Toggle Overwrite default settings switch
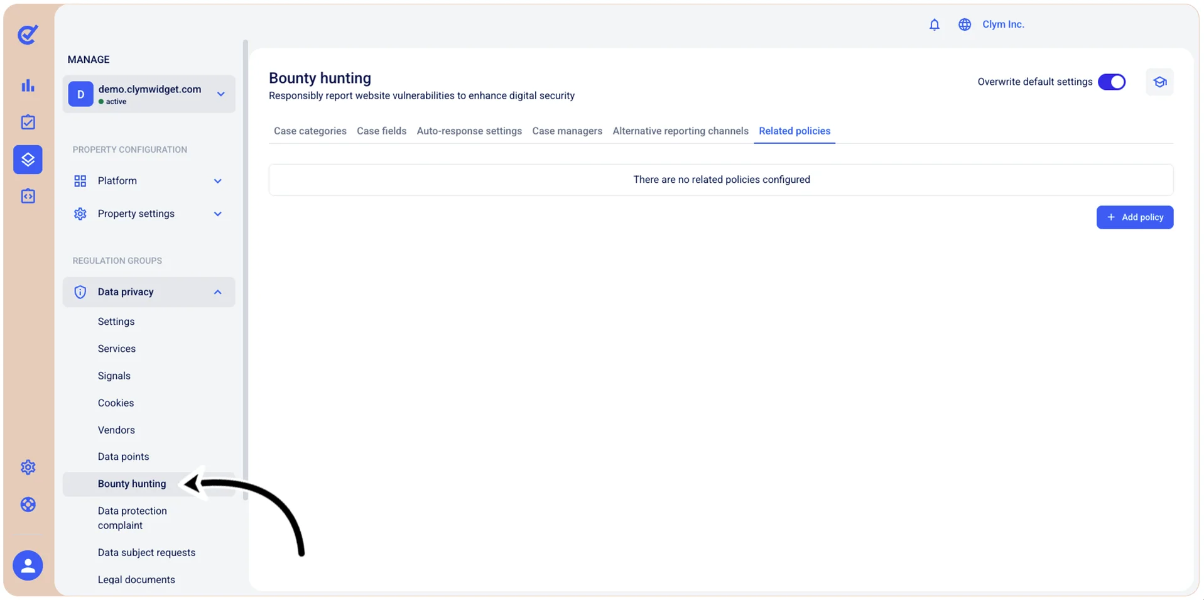The height and width of the screenshot is (600, 1204). point(1112,82)
